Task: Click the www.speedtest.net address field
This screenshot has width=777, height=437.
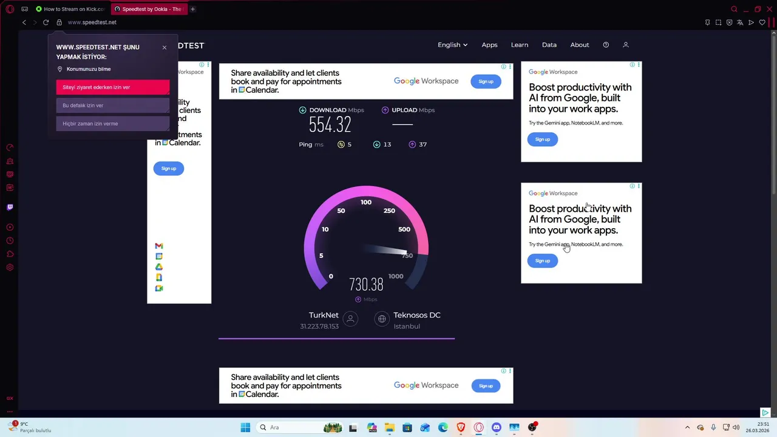Action: pos(92,22)
